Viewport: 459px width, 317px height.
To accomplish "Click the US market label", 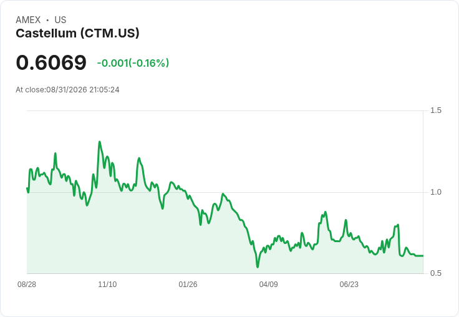I will [x=60, y=20].
